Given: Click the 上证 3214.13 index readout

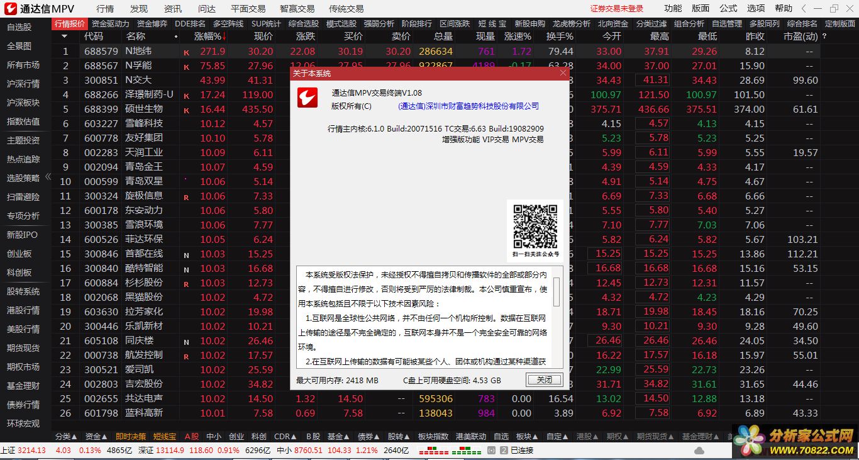Looking at the screenshot, I should 24,451.
